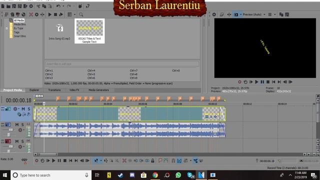Open the undo history dropdown arrow
The image size is (320, 180).
click(63, 6)
